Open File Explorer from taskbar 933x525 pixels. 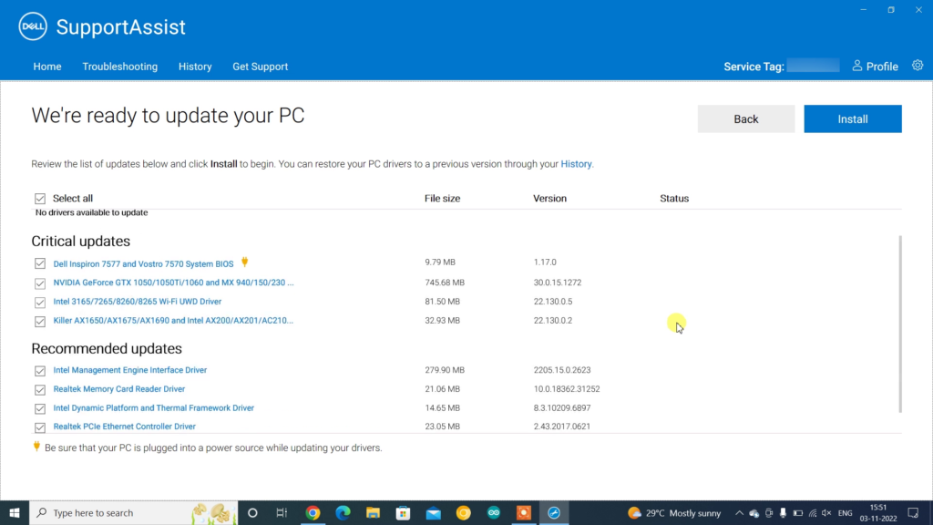[373, 512]
